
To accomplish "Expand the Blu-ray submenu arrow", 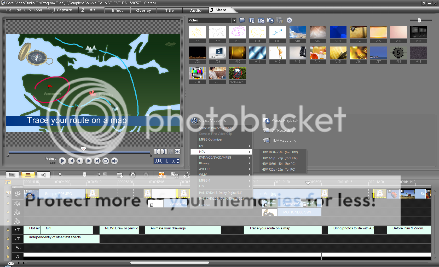I will (250, 163).
